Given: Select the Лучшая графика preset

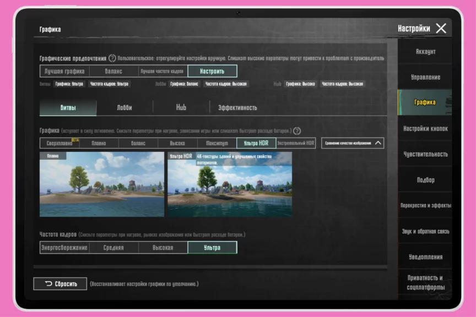Looking at the screenshot, I should pyautogui.click(x=64, y=71).
